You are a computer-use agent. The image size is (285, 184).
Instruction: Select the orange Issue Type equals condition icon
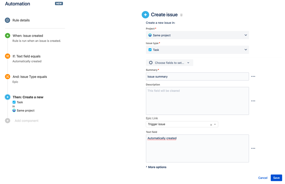click(7, 77)
